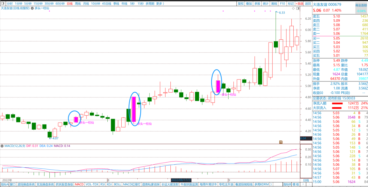Select the 长征火箭发射 indicator tab

pos(170,184)
